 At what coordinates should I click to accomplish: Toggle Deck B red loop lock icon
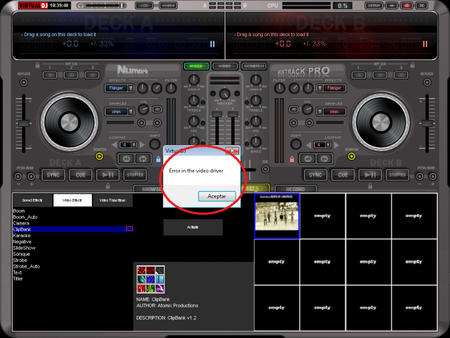click(x=292, y=159)
